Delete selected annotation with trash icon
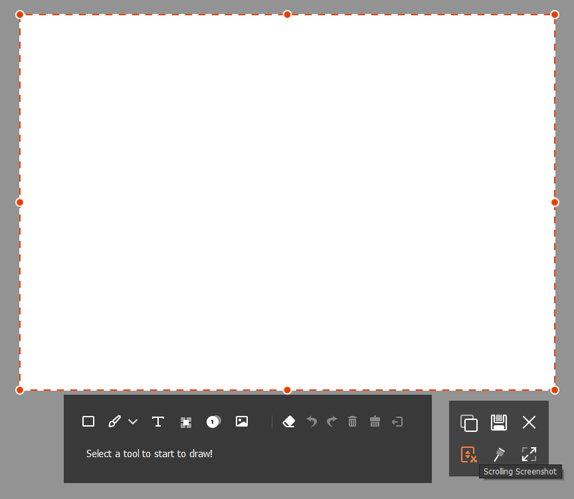 353,421
